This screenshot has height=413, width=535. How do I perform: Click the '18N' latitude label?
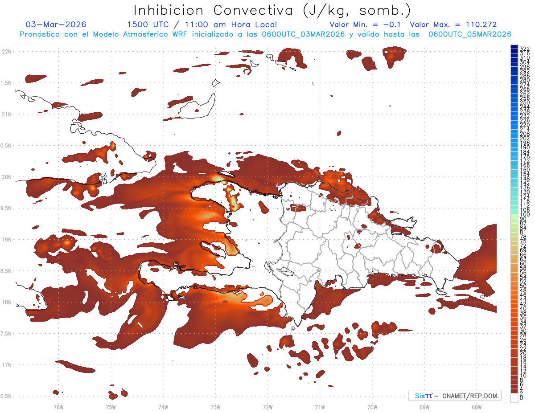(6, 302)
